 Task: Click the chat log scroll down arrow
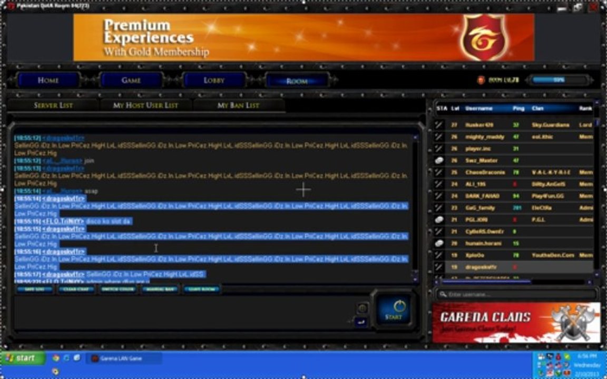click(x=415, y=279)
